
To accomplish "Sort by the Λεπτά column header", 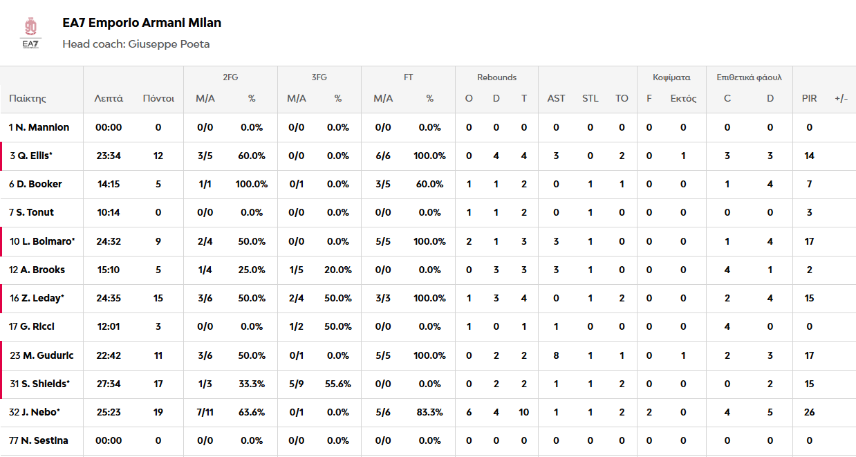I will pos(109,98).
